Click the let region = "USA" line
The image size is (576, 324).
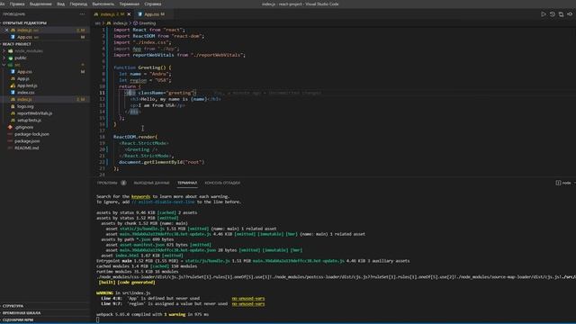click(x=145, y=80)
